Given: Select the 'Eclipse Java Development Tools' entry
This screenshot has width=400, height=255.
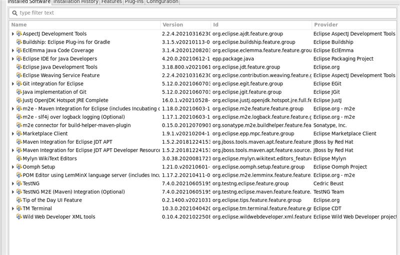Looking at the screenshot, I should (x=60, y=67).
